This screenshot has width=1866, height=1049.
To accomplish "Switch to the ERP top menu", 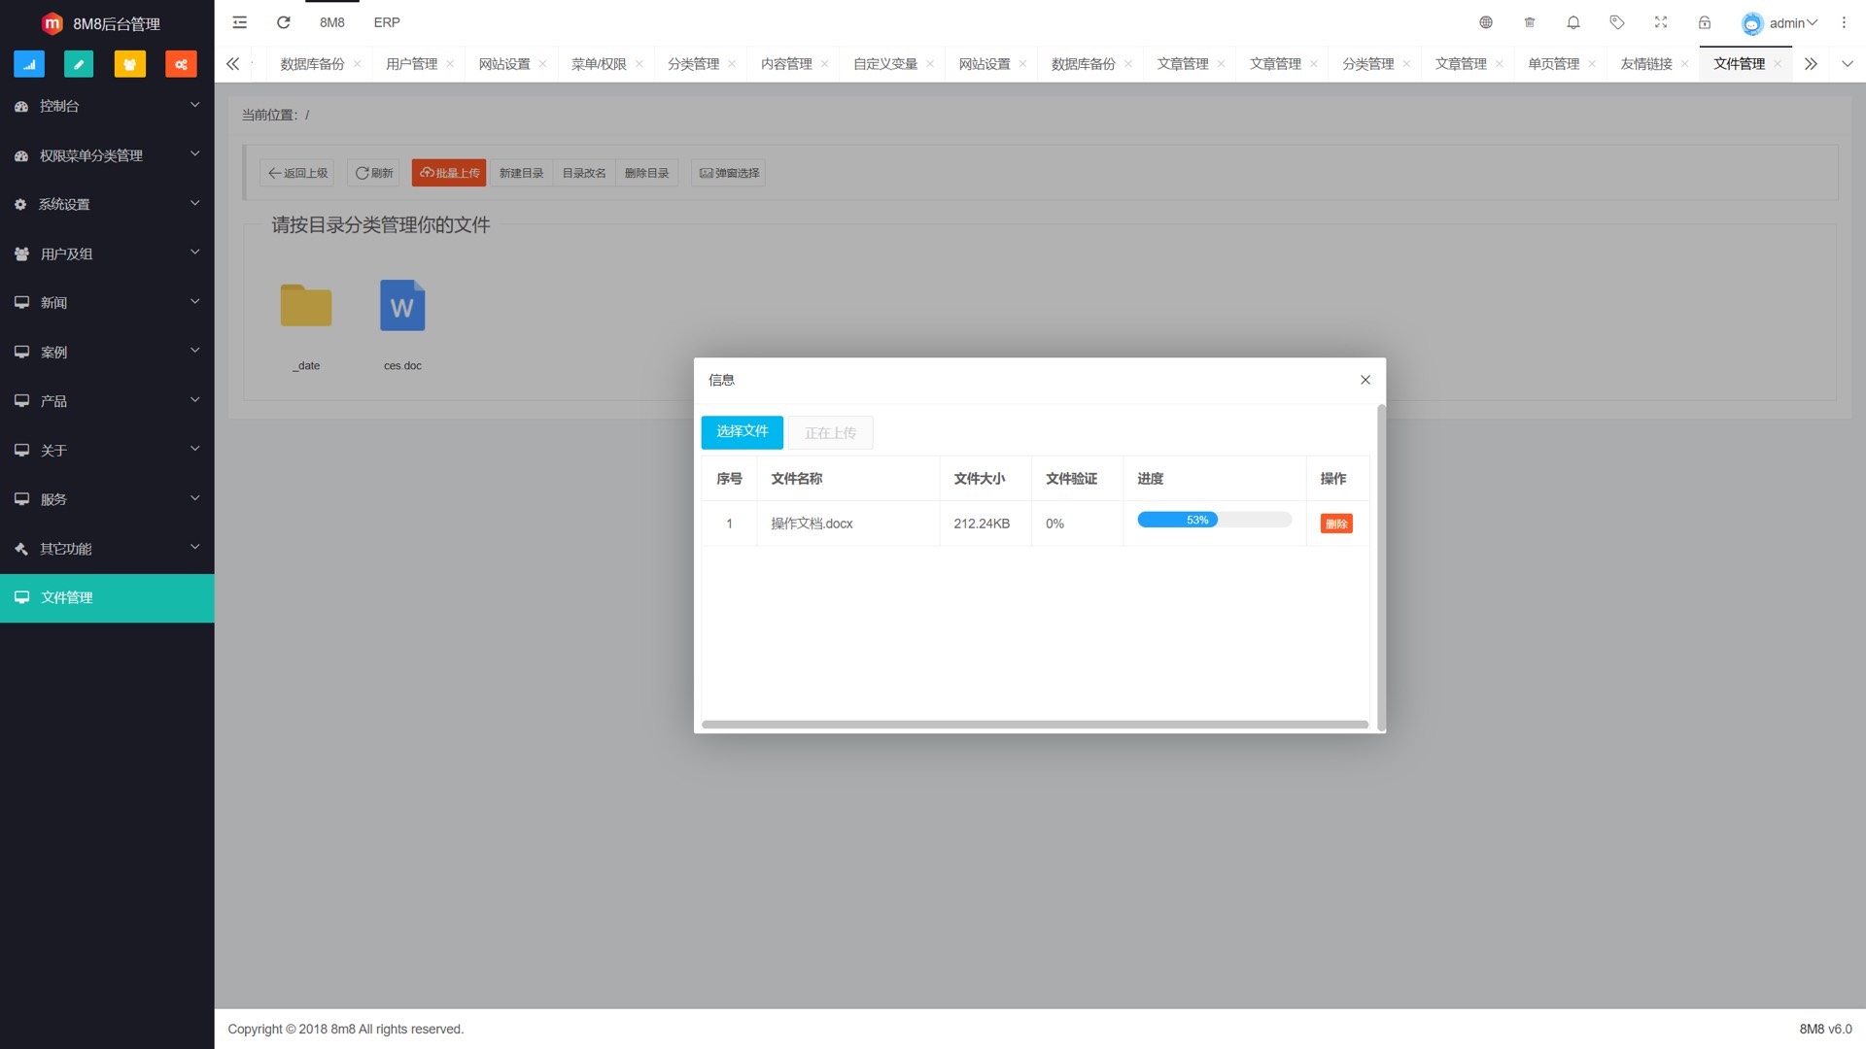I will tap(387, 22).
